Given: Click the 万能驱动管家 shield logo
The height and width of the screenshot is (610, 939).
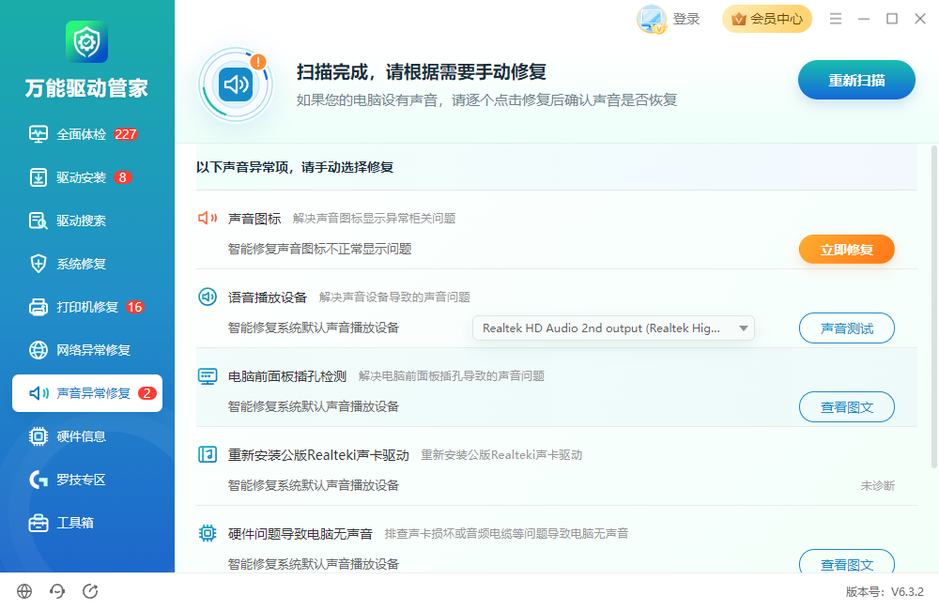Looking at the screenshot, I should point(86,42).
